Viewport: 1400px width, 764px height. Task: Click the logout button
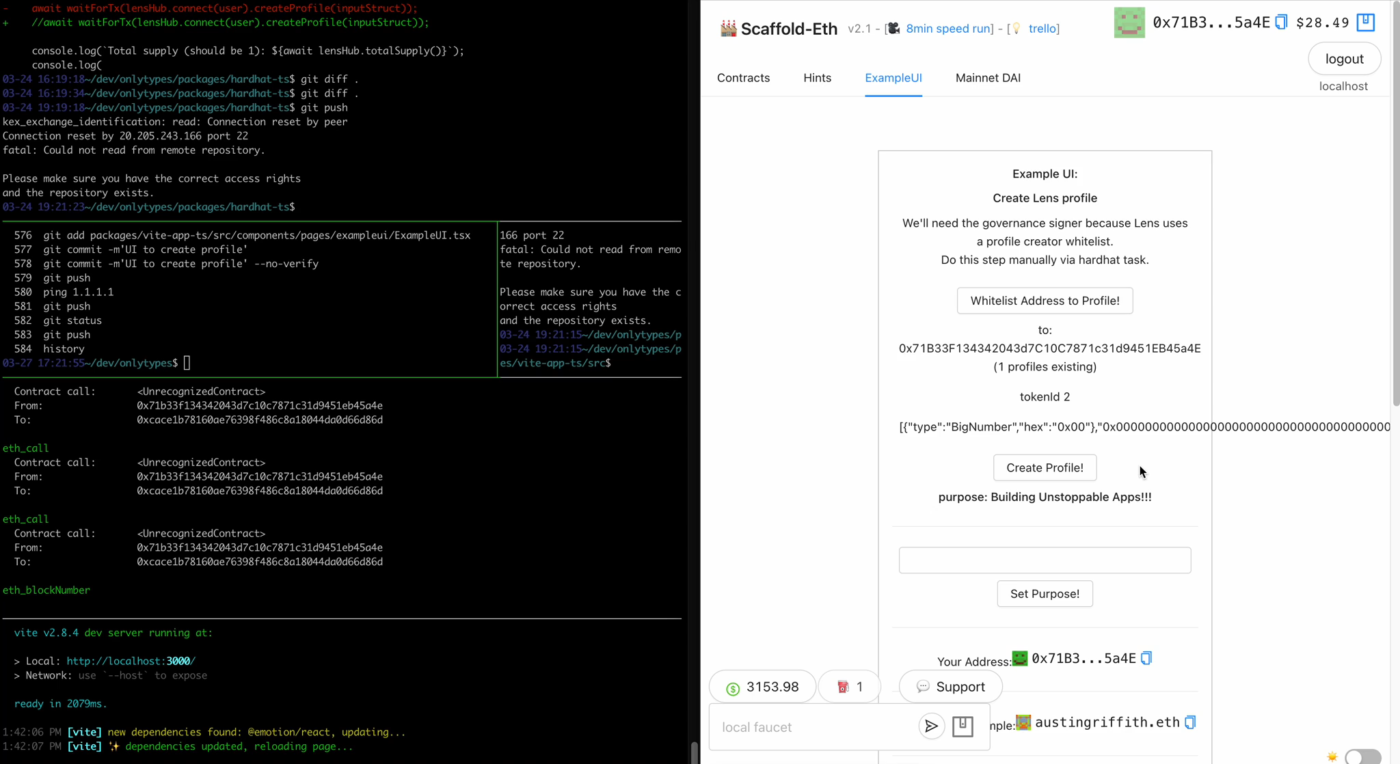point(1344,59)
